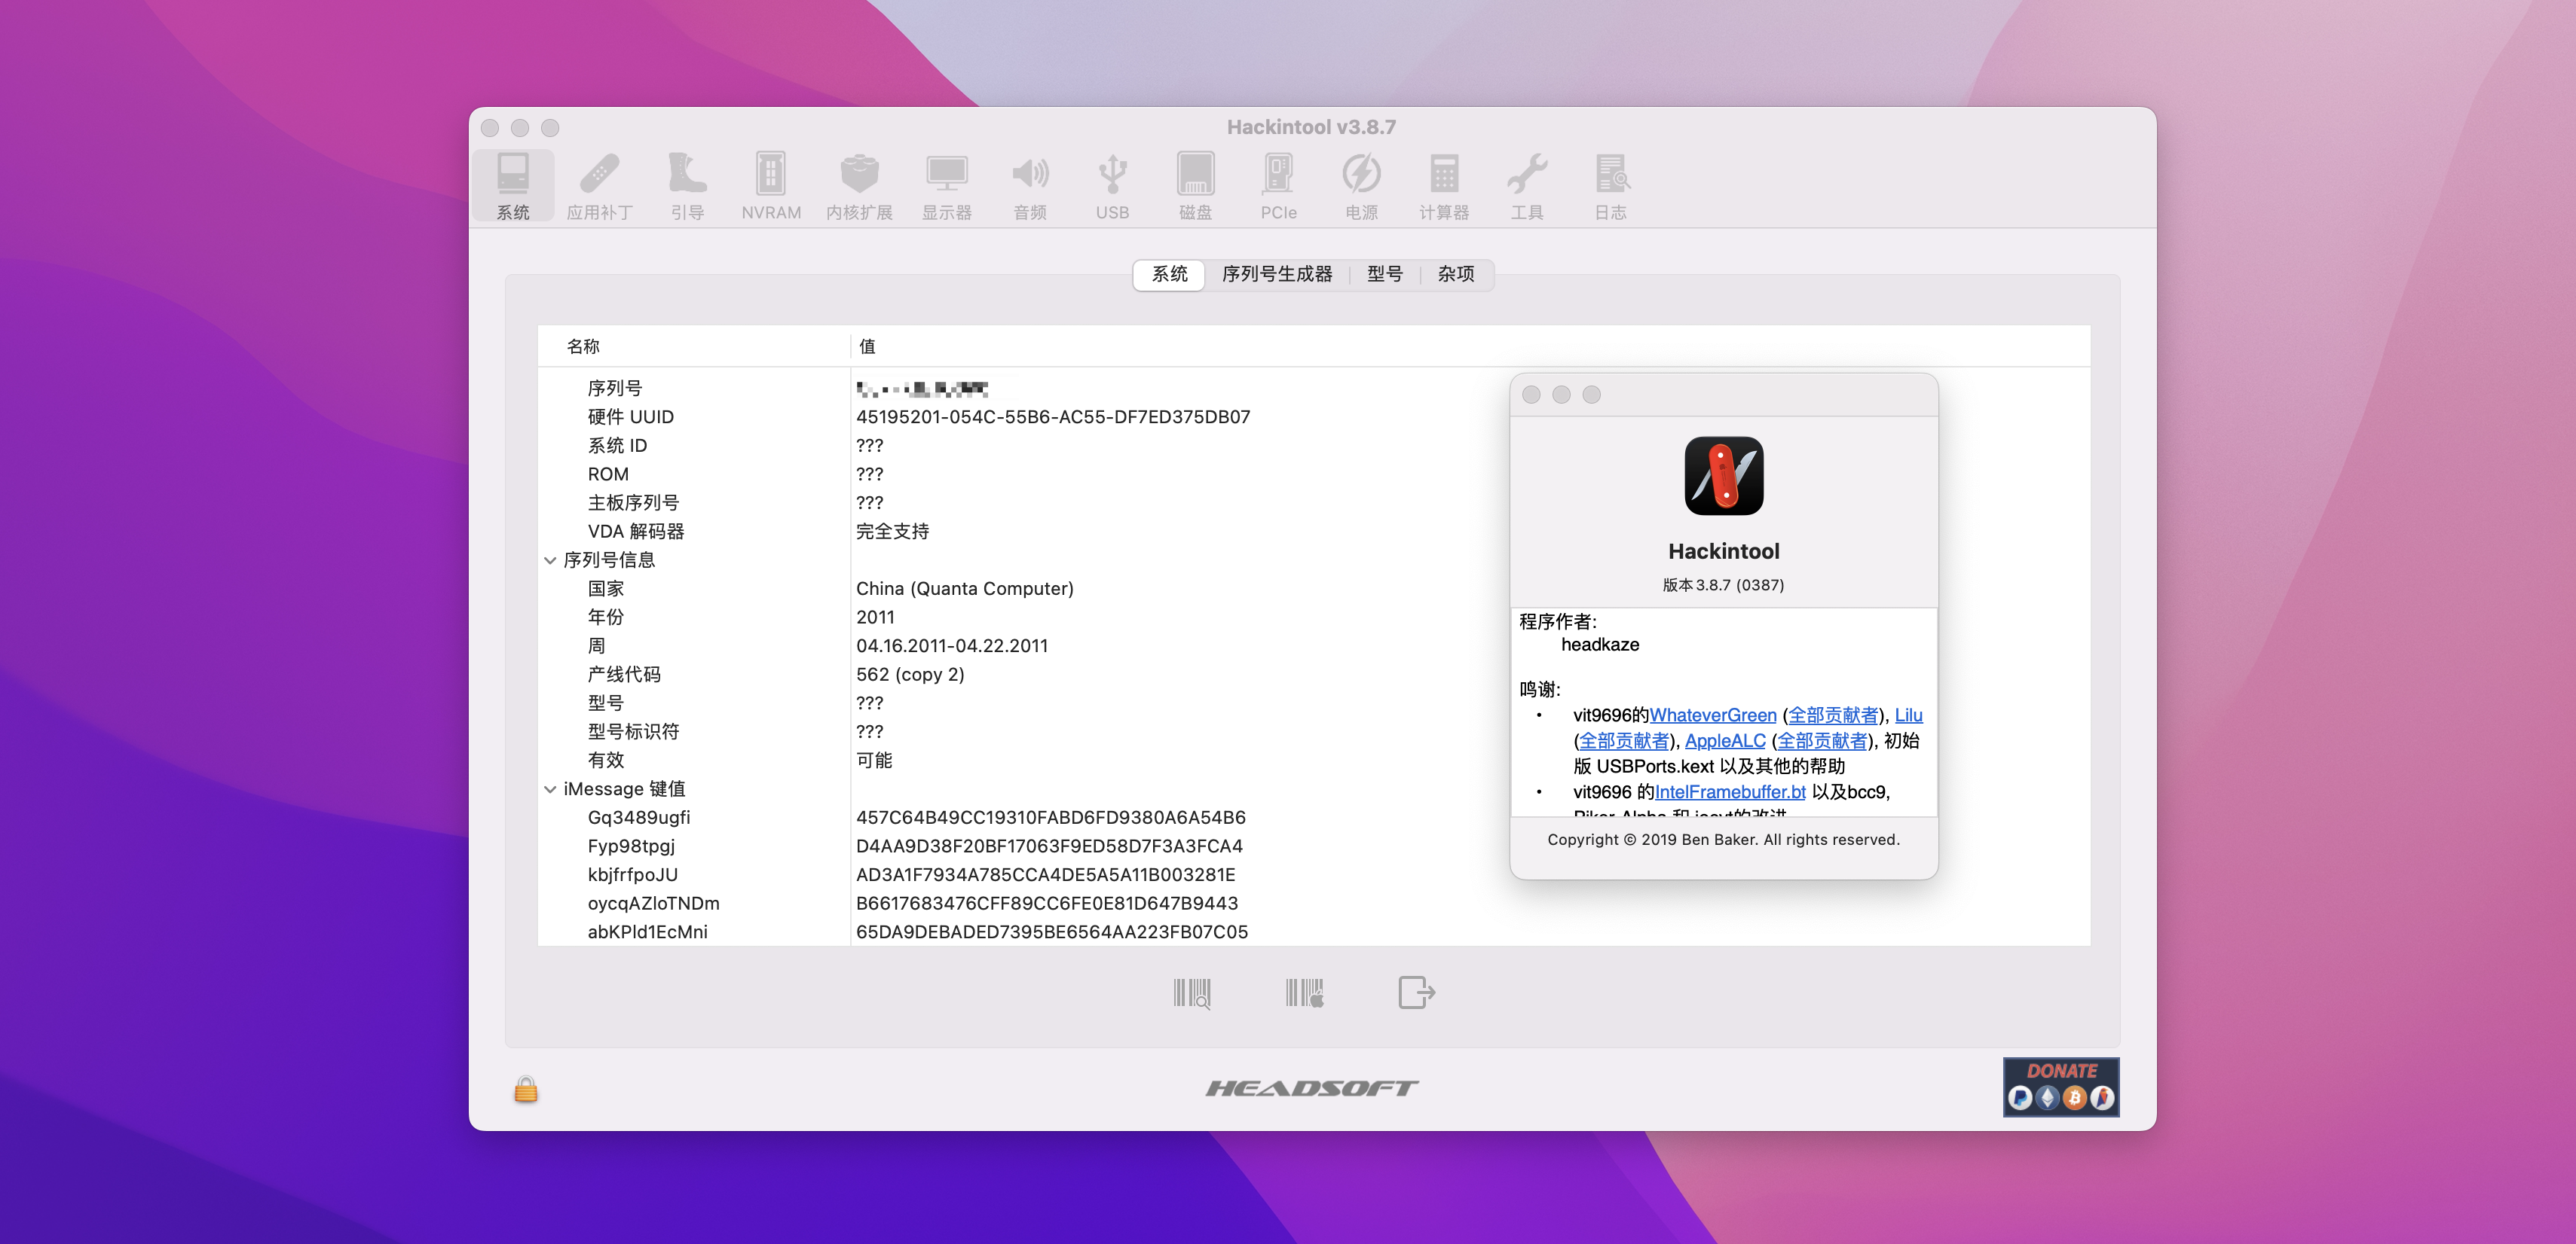
Task: Select the China (Quanta Computer) value
Action: click(x=964, y=589)
